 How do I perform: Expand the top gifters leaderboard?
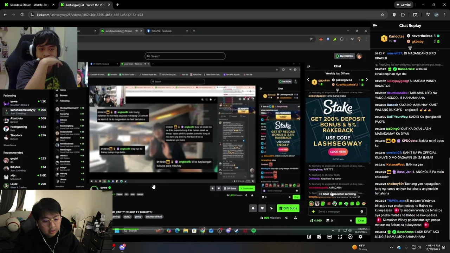click(410, 48)
